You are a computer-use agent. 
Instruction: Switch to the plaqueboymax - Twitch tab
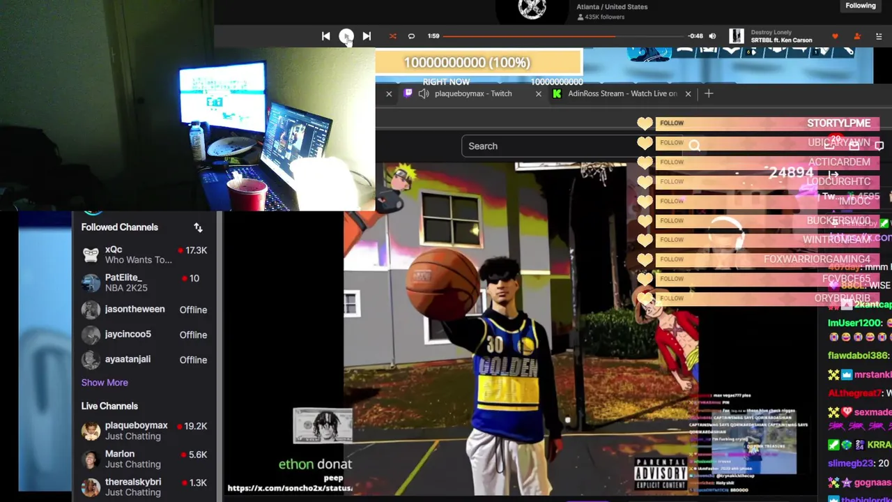pos(473,93)
